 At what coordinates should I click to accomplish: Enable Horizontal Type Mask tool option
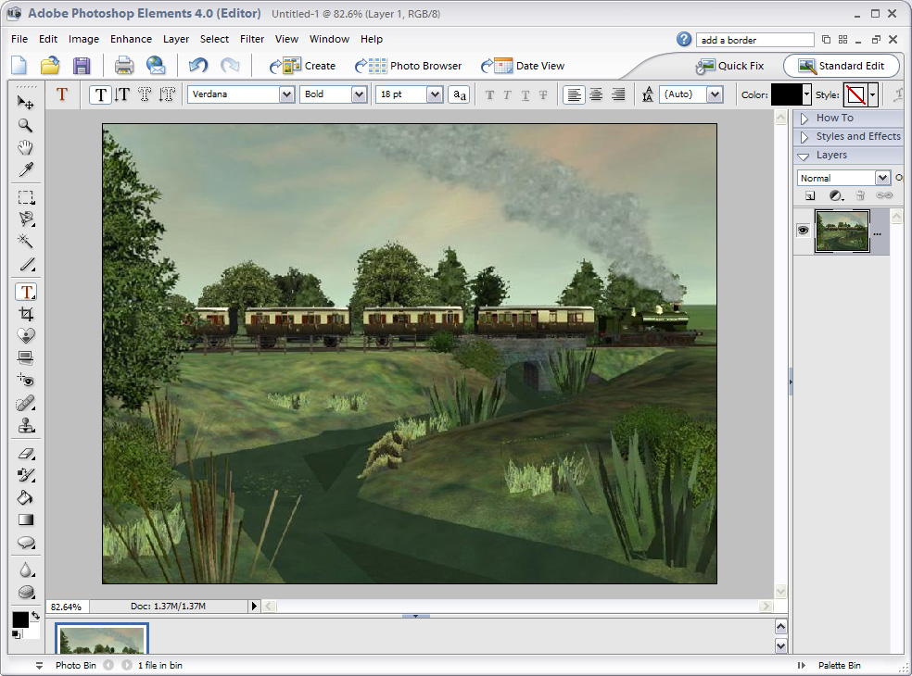pyautogui.click(x=145, y=94)
